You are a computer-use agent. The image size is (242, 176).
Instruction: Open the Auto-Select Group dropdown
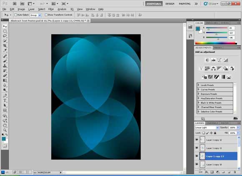[x=35, y=15]
